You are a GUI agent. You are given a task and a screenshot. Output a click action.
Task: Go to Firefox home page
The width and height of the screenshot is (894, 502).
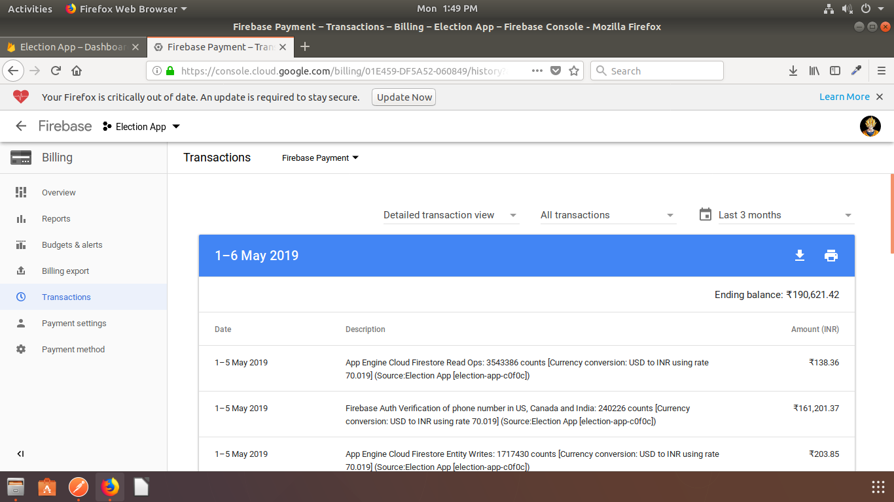click(77, 71)
